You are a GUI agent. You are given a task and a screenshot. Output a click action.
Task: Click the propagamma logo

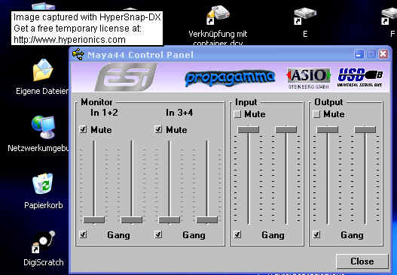tap(230, 78)
